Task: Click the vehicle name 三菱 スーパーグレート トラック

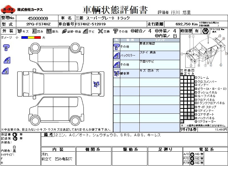Action: (102, 18)
